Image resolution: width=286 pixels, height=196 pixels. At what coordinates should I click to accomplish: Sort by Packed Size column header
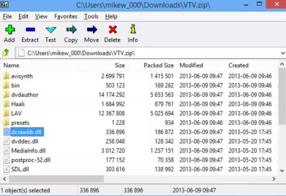[151, 65]
